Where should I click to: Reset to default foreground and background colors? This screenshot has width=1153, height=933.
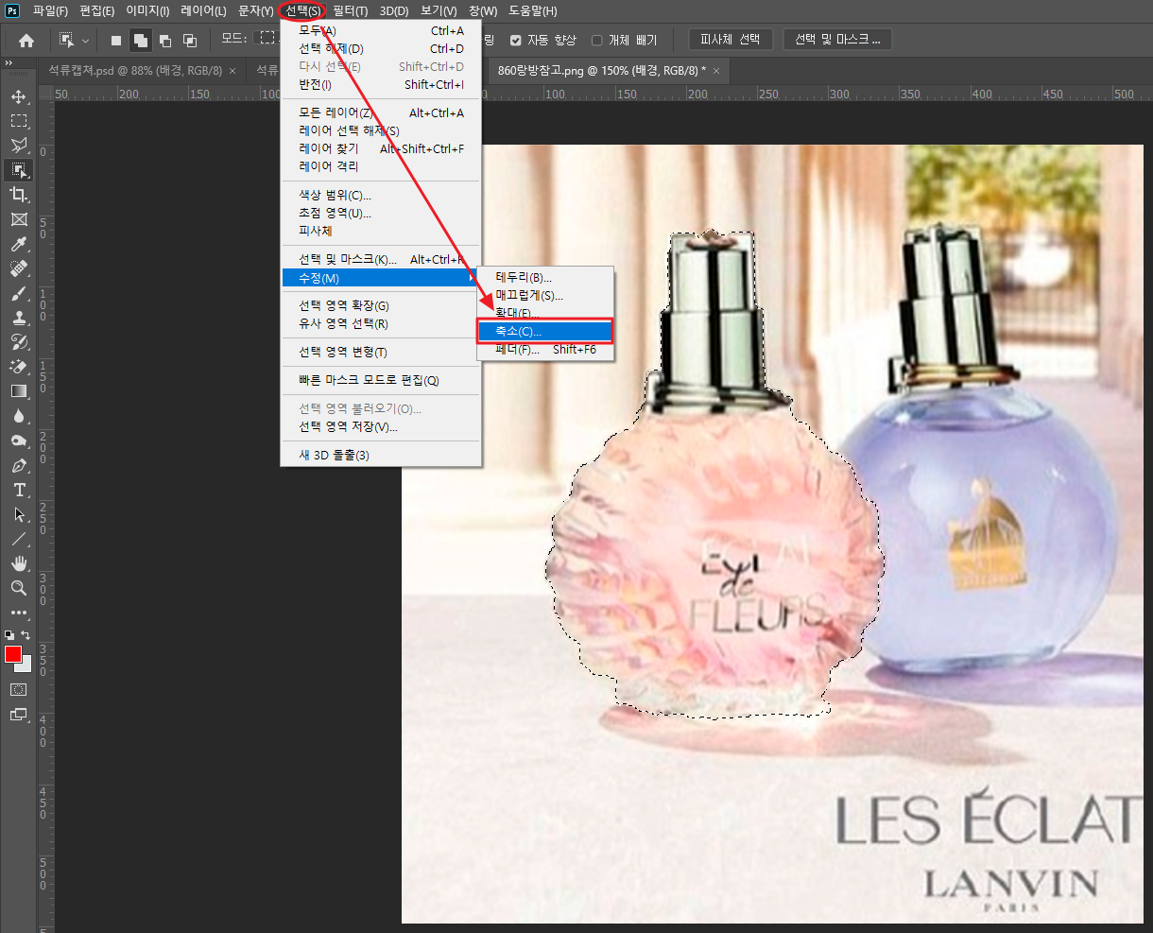(9, 635)
